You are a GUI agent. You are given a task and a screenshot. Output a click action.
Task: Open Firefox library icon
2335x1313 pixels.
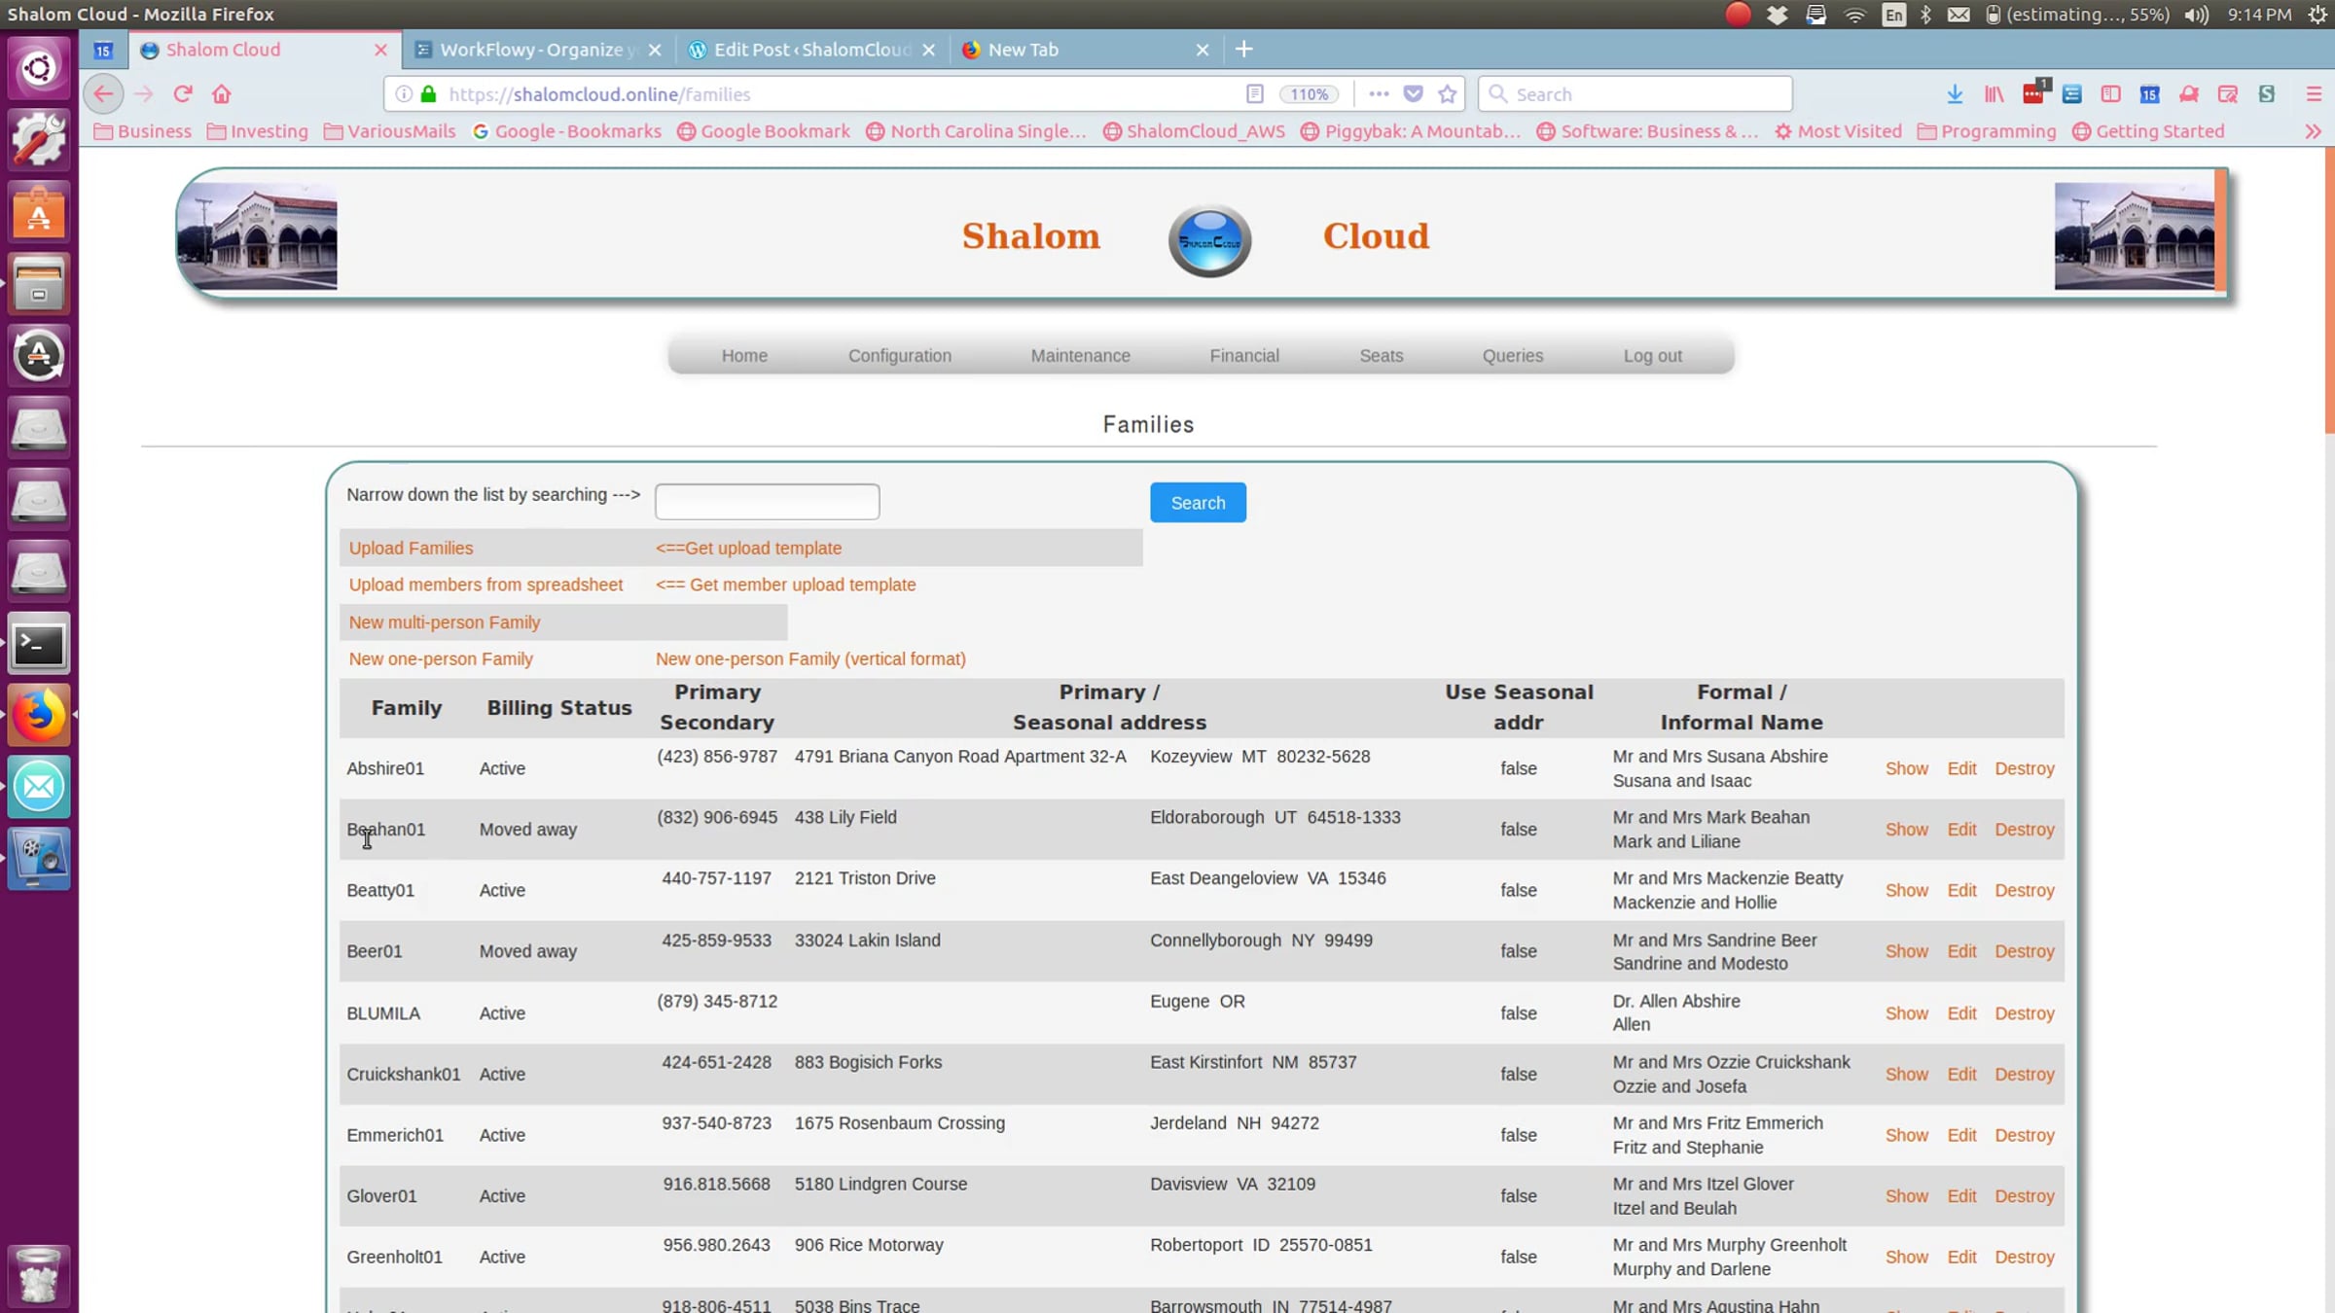tap(1994, 93)
